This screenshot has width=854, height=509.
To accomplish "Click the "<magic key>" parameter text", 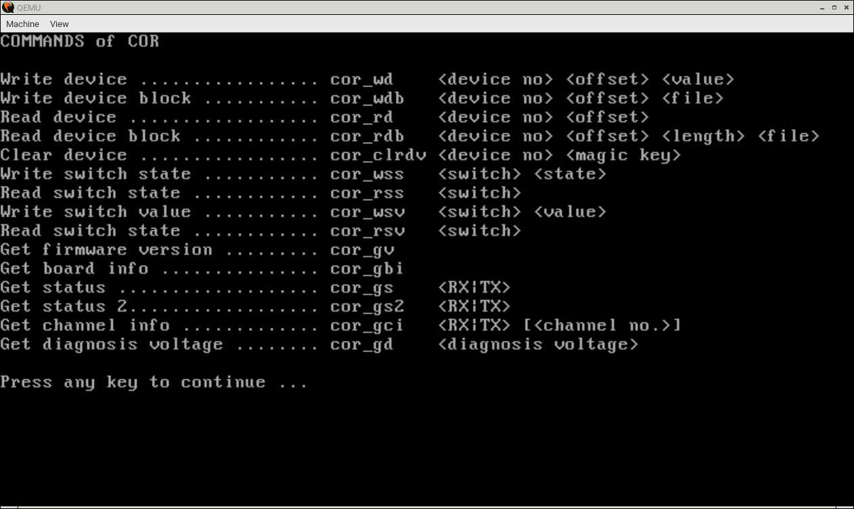I will 623,155.
